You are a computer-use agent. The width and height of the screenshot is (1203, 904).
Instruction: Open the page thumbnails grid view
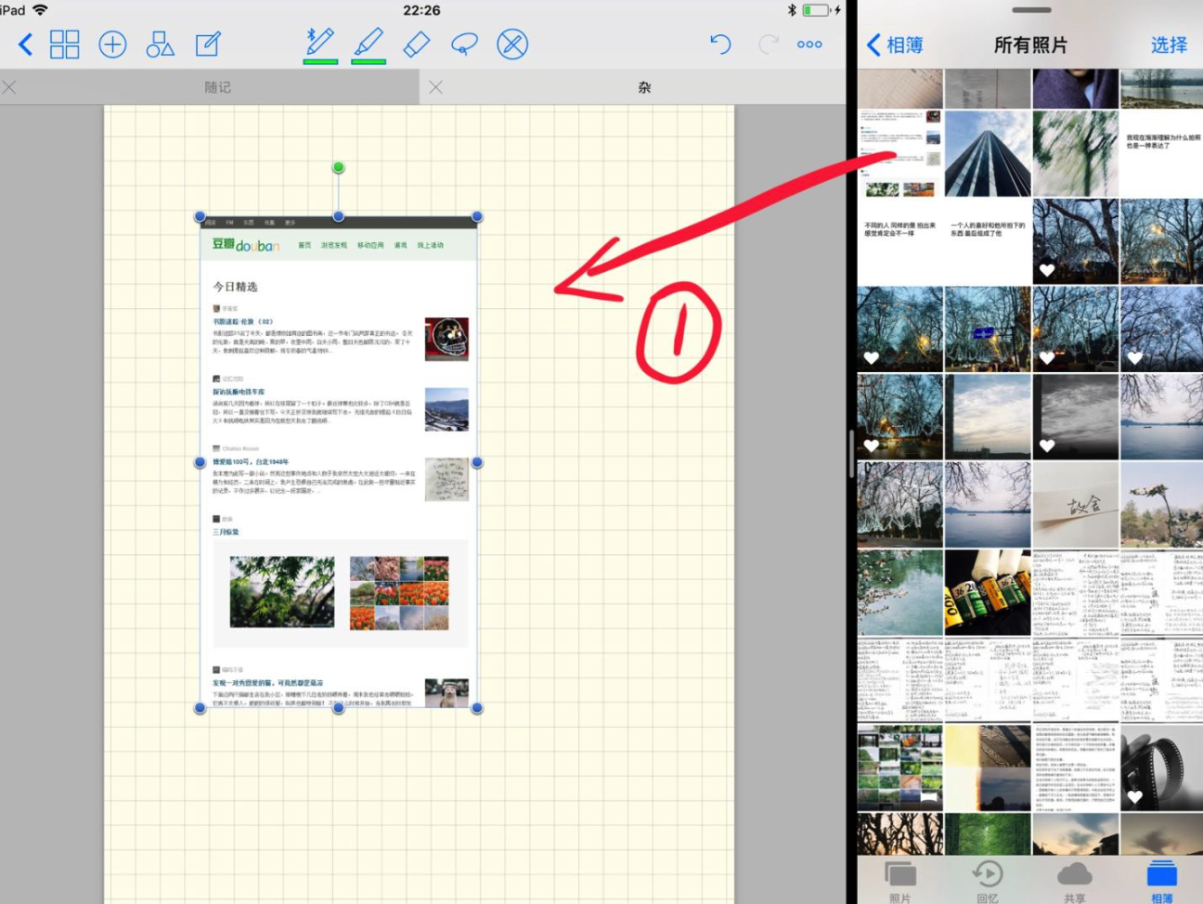tap(64, 45)
